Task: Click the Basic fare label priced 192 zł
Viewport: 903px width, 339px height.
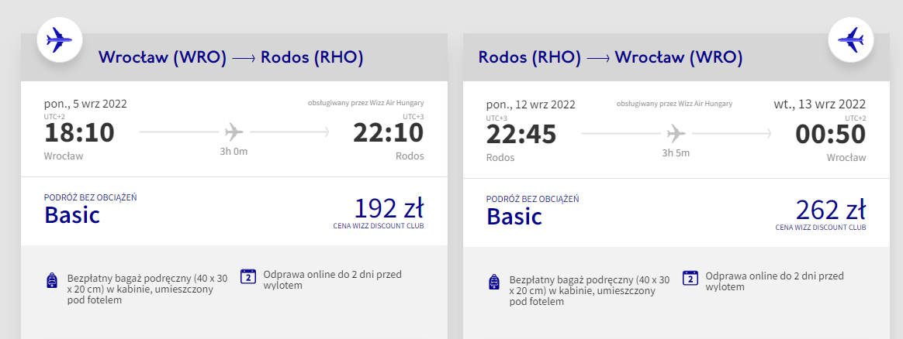Action: coord(72,215)
